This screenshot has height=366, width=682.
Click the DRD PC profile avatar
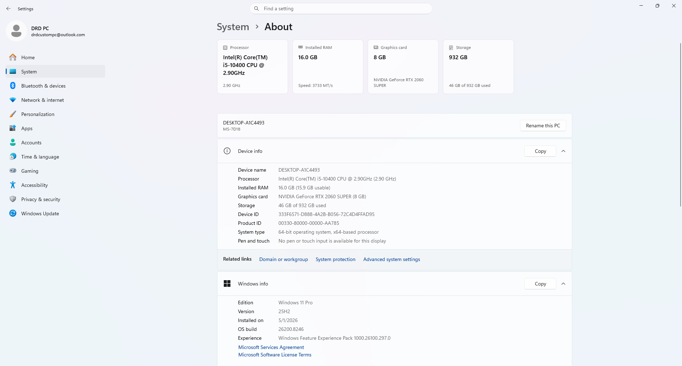click(16, 31)
